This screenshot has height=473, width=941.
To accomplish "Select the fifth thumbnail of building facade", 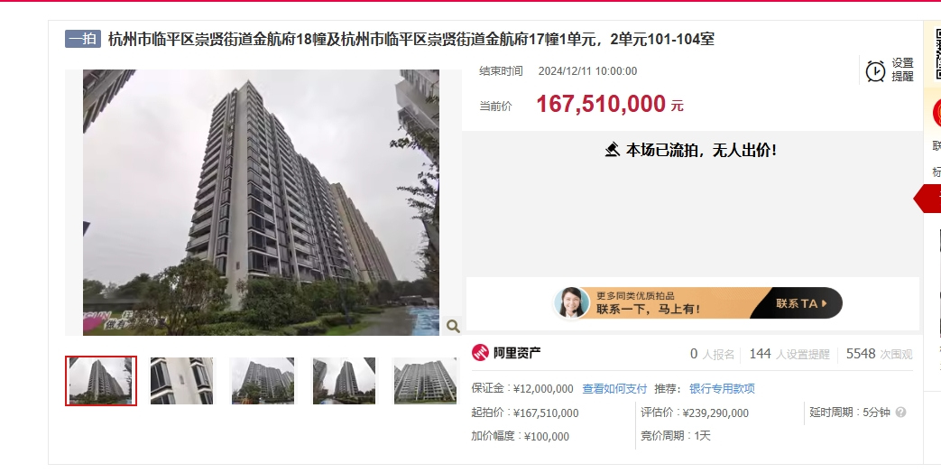I will tap(424, 381).
